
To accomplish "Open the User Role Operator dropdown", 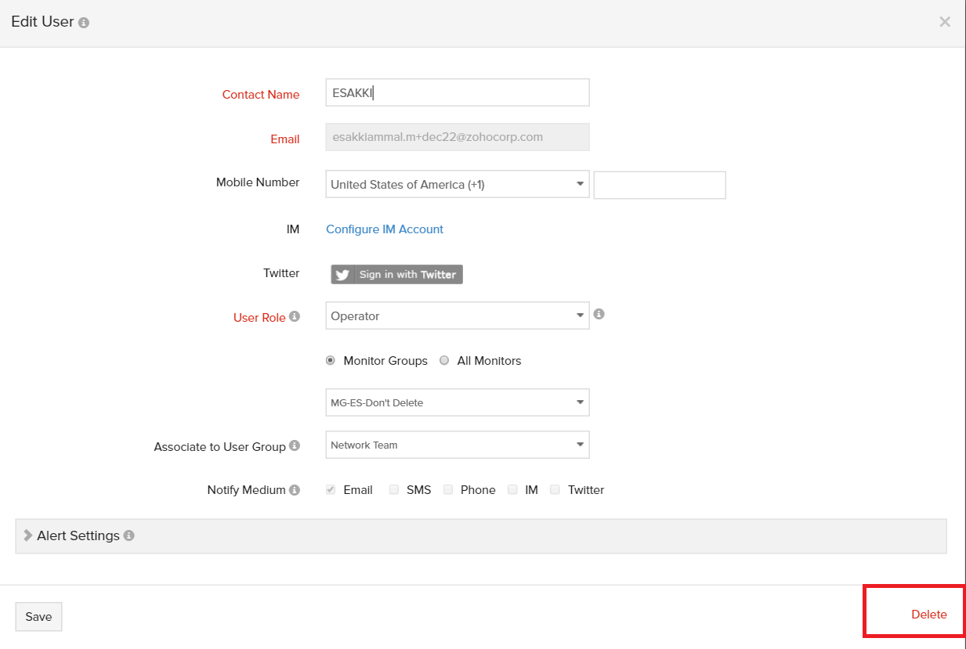I will (457, 315).
